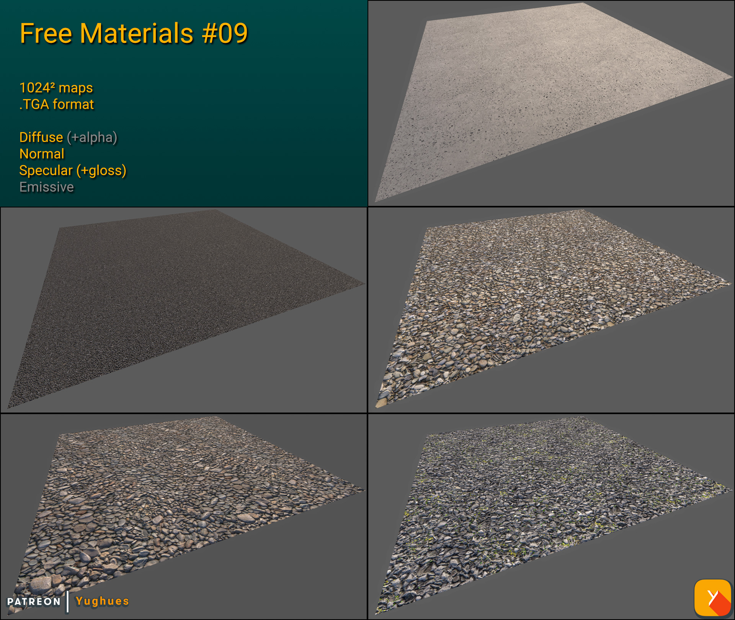Image resolution: width=735 pixels, height=620 pixels.
Task: Click the Free Materials #09 title
Action: [x=134, y=34]
